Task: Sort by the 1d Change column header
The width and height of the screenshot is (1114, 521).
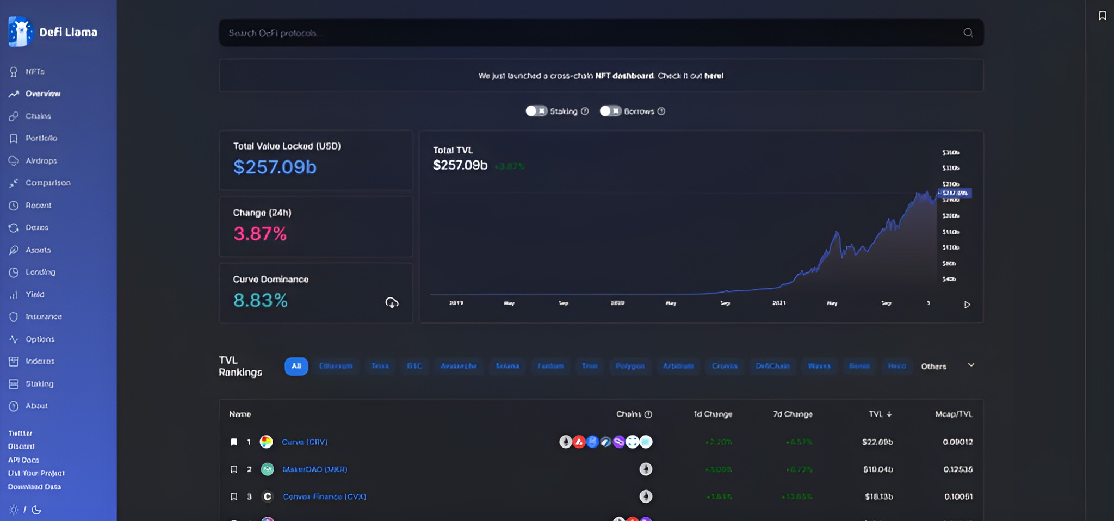Action: click(x=713, y=414)
